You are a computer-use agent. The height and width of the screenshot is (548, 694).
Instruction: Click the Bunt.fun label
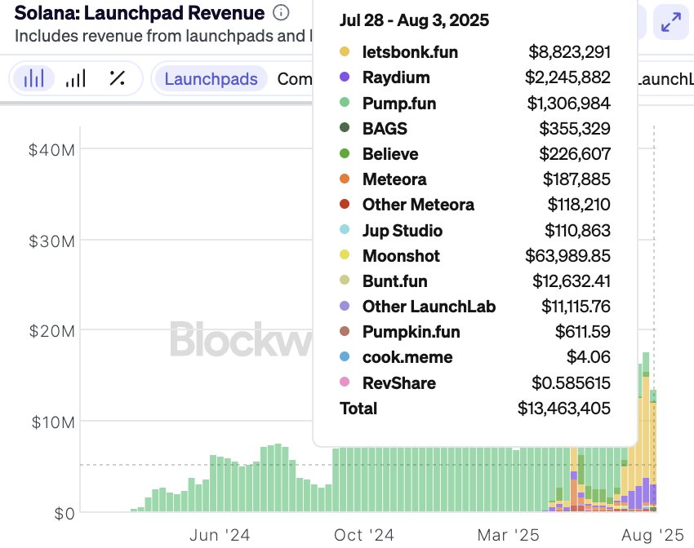395,281
